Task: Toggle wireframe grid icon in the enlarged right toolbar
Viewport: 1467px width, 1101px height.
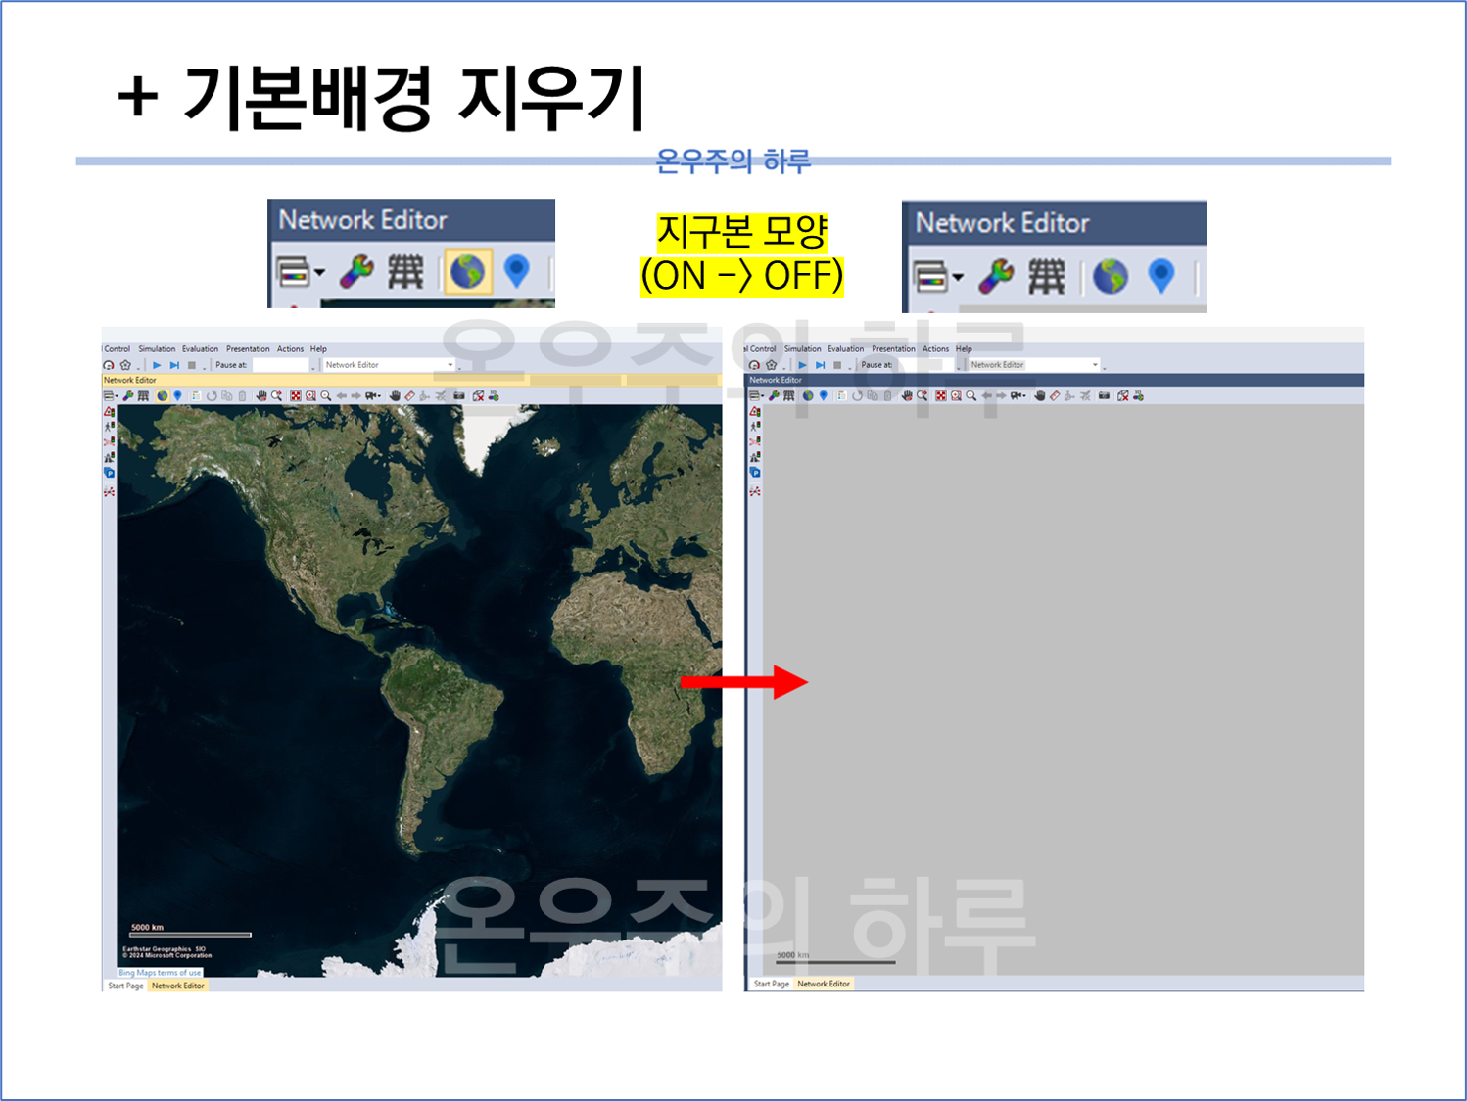Action: (1047, 276)
